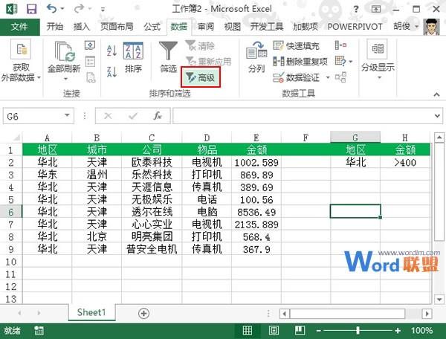Click the 数据验证 data validation button
This screenshot has width=446, height=339.
[x=296, y=77]
